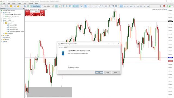Switch to candlestick chart type icon

[56, 6]
